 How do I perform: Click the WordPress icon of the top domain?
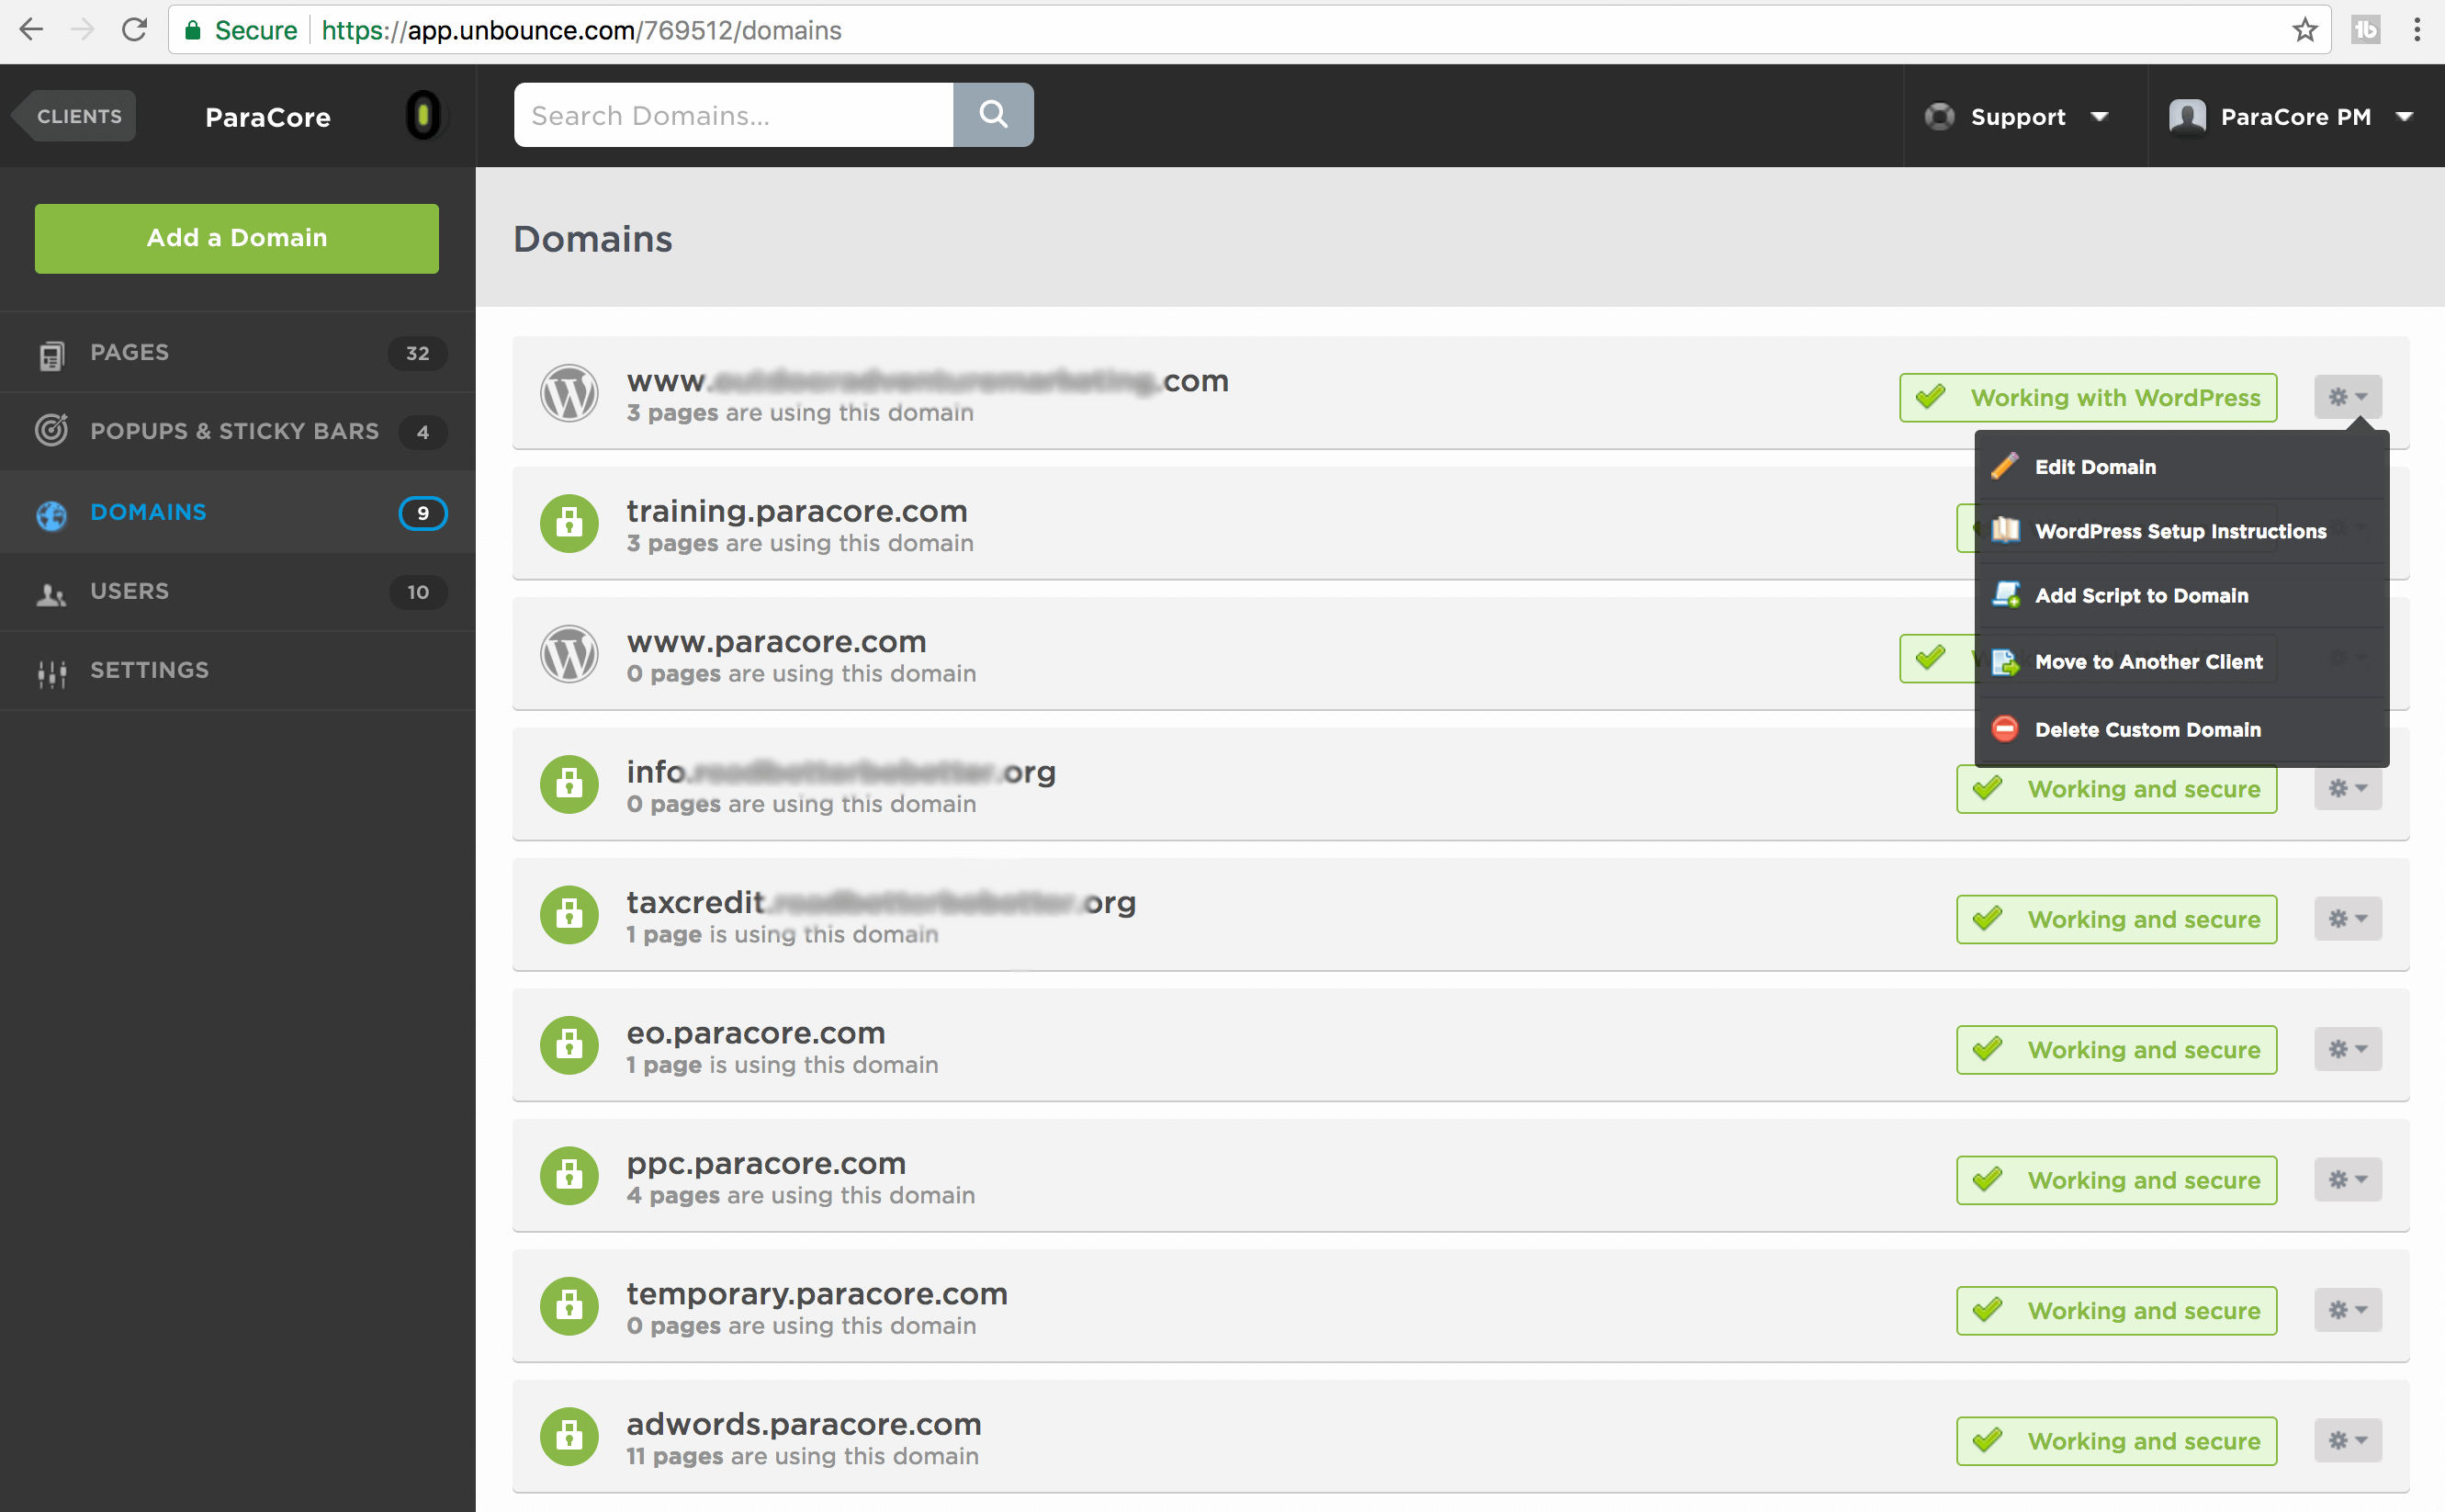(x=569, y=393)
